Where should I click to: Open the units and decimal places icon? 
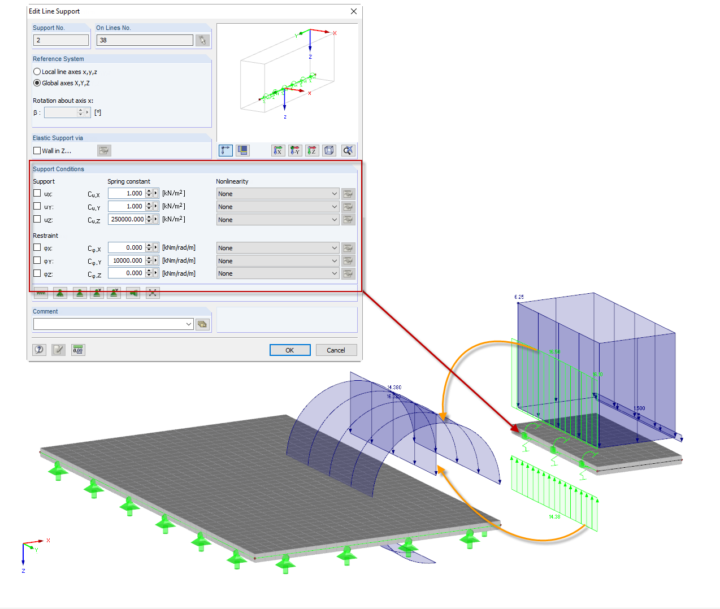point(78,350)
